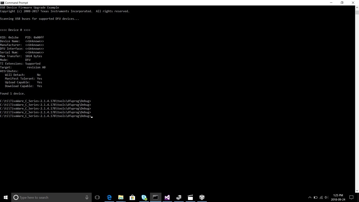This screenshot has height=202, width=359.
Task: Open Task View from the taskbar
Action: tap(97, 197)
